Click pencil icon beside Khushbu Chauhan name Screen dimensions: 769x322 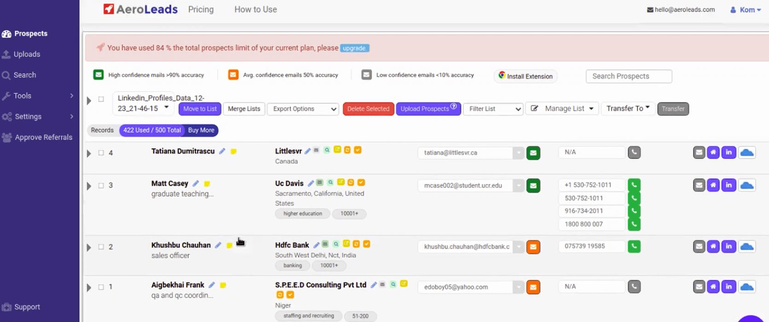pos(218,245)
